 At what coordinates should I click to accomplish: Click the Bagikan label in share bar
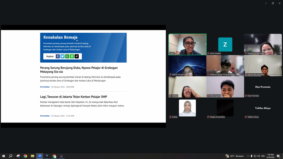coord(50,57)
